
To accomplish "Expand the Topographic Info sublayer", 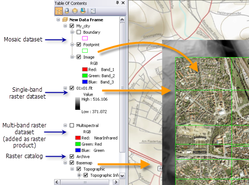I will pos(79,175).
